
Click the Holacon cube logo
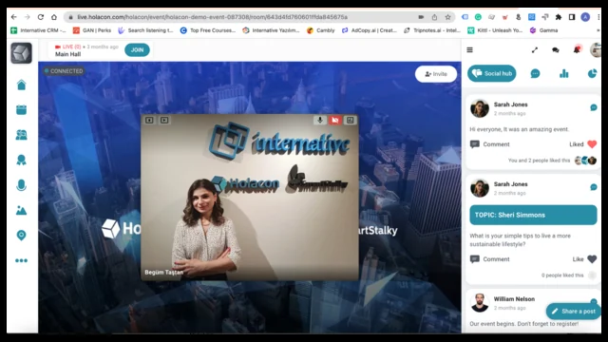21,53
